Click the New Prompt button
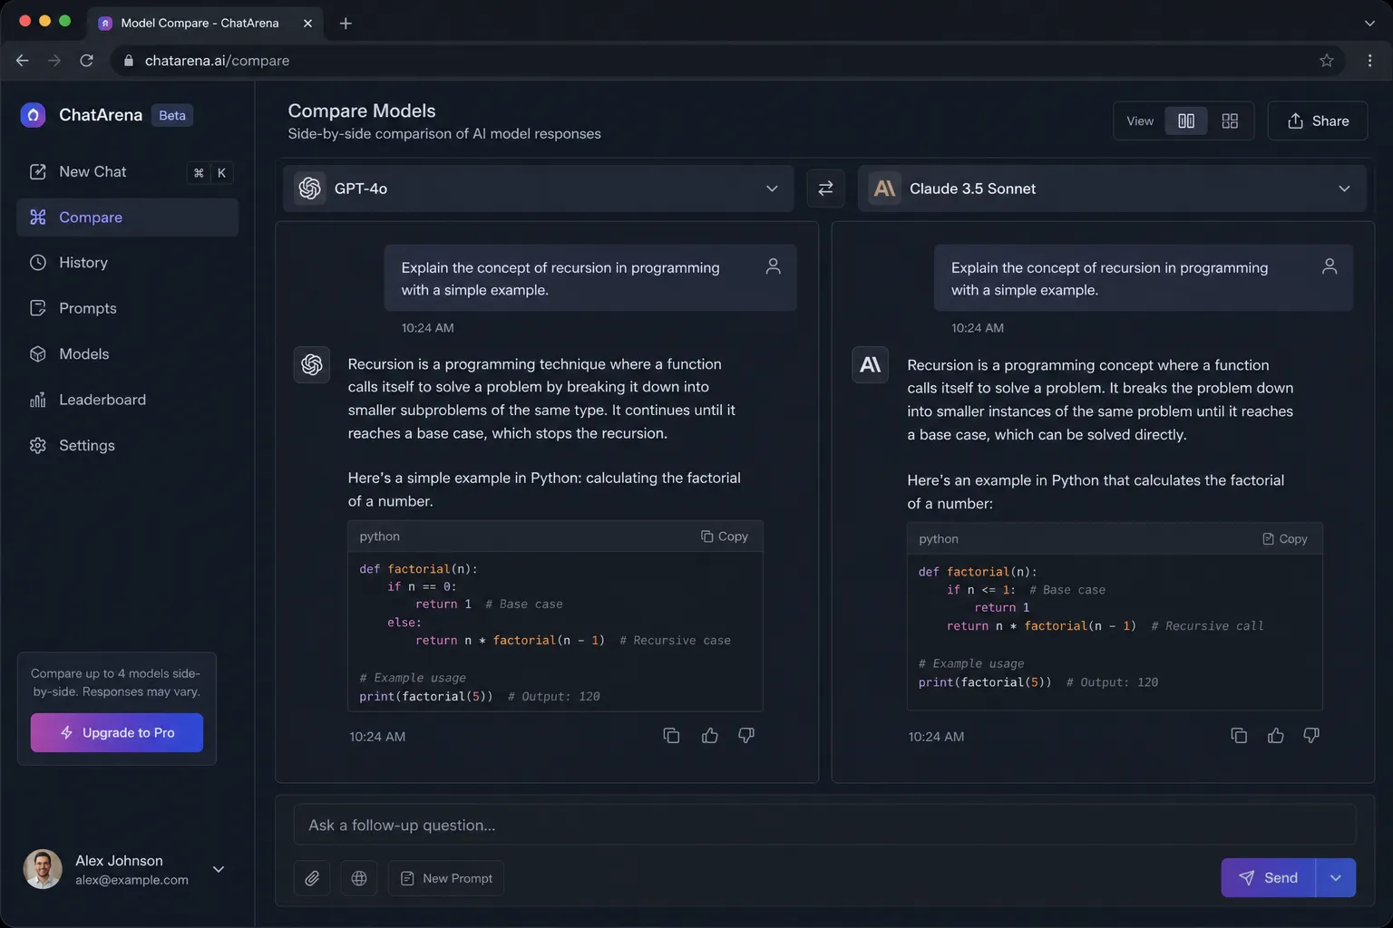Viewport: 1393px width, 928px height. pyautogui.click(x=446, y=878)
